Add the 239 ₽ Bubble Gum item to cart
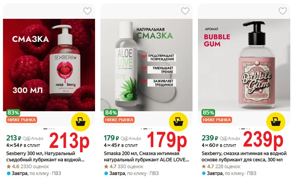Image resolution: width=293 pixels, height=181 pixels. point(276,122)
